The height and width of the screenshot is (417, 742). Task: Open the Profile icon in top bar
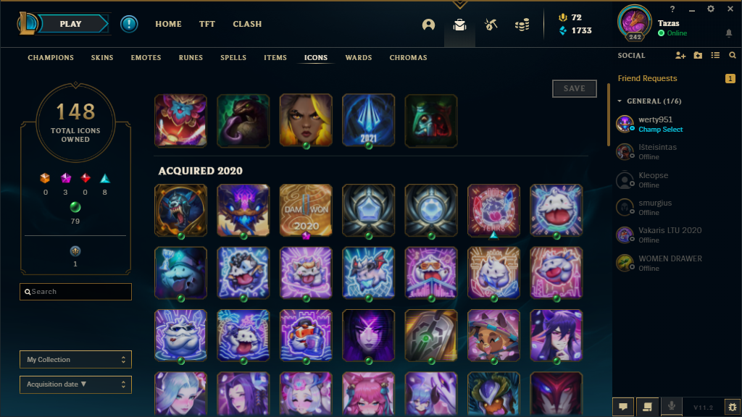pos(428,25)
